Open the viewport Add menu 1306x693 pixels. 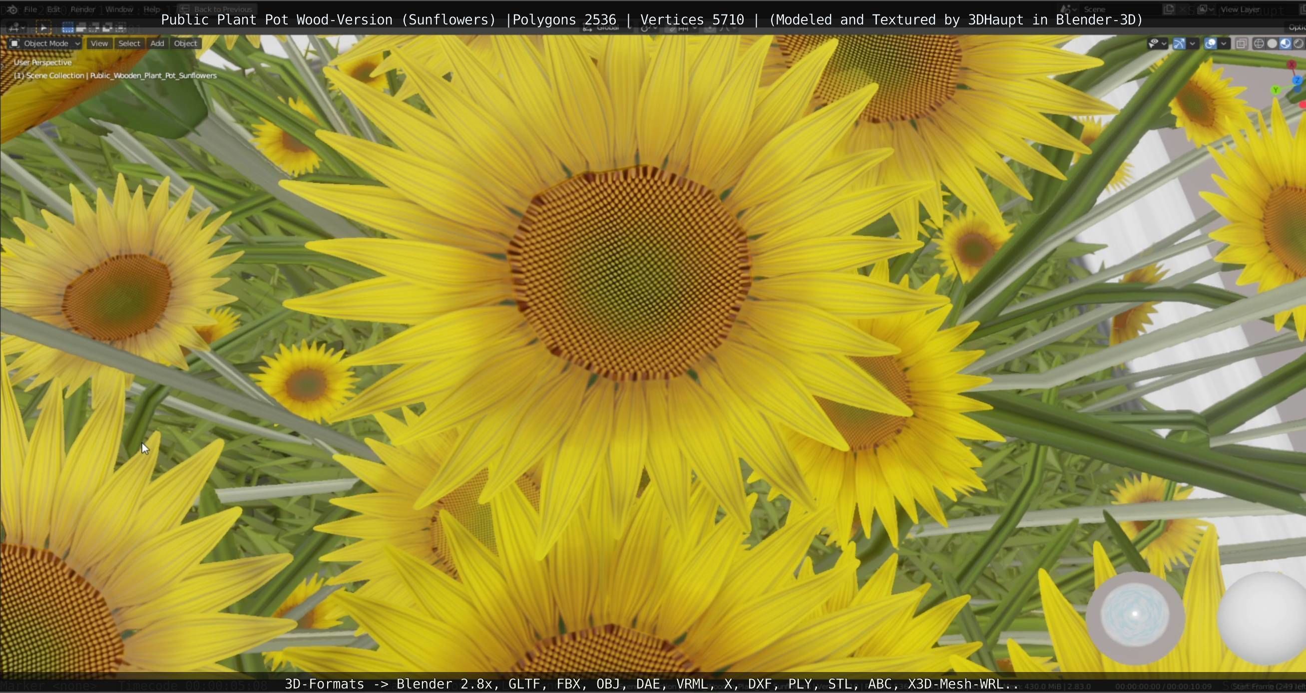pyautogui.click(x=157, y=43)
